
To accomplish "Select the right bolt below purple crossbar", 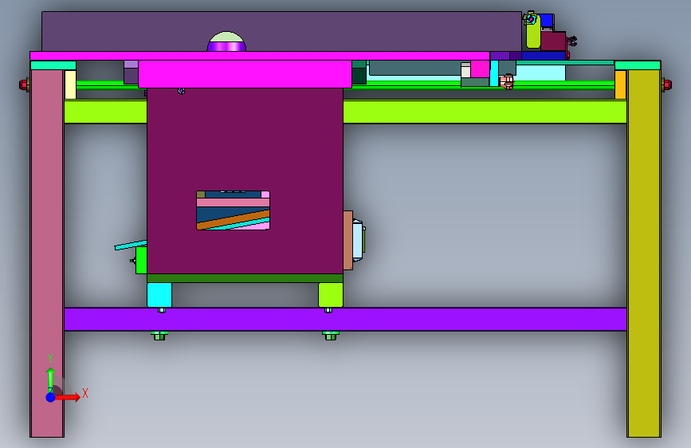I will tap(331, 336).
